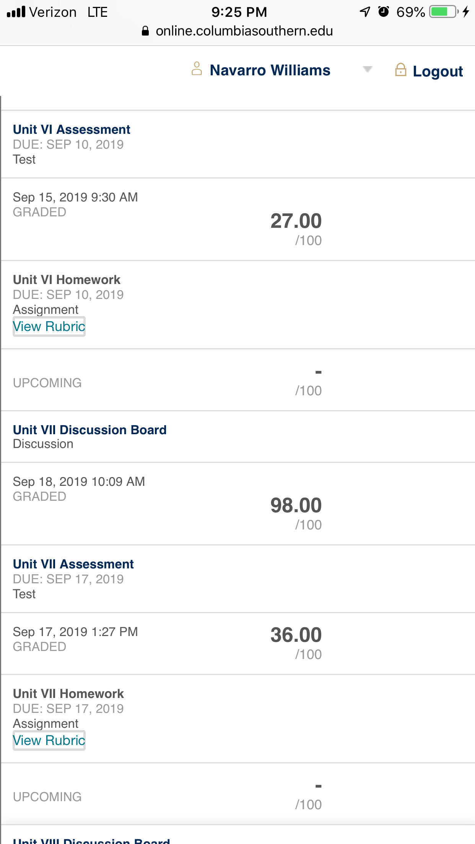Screen dimensions: 475x844
Task: Tap the alarm clock status icon
Action: pos(384,12)
